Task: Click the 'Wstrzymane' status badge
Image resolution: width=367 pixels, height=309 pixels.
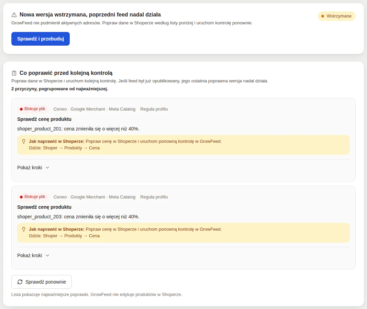Action: (336, 16)
